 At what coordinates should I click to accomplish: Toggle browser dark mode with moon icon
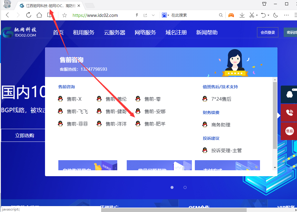point(275,15)
